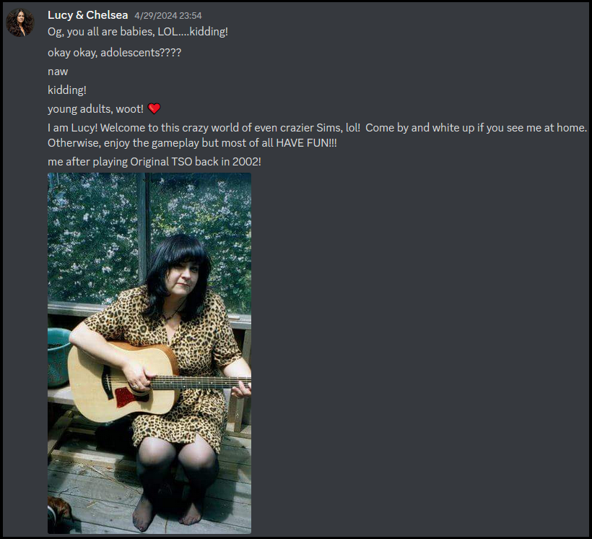
Task: Click the standalone "kidding!" message line
Action: coord(67,90)
